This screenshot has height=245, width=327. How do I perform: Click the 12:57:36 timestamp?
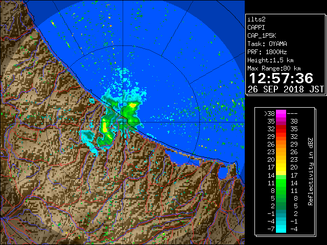[281, 78]
